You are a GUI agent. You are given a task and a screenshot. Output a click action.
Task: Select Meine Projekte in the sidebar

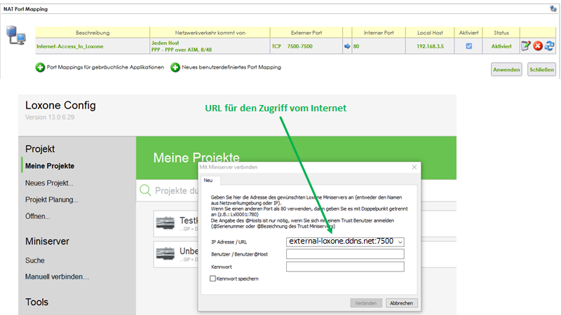(50, 166)
